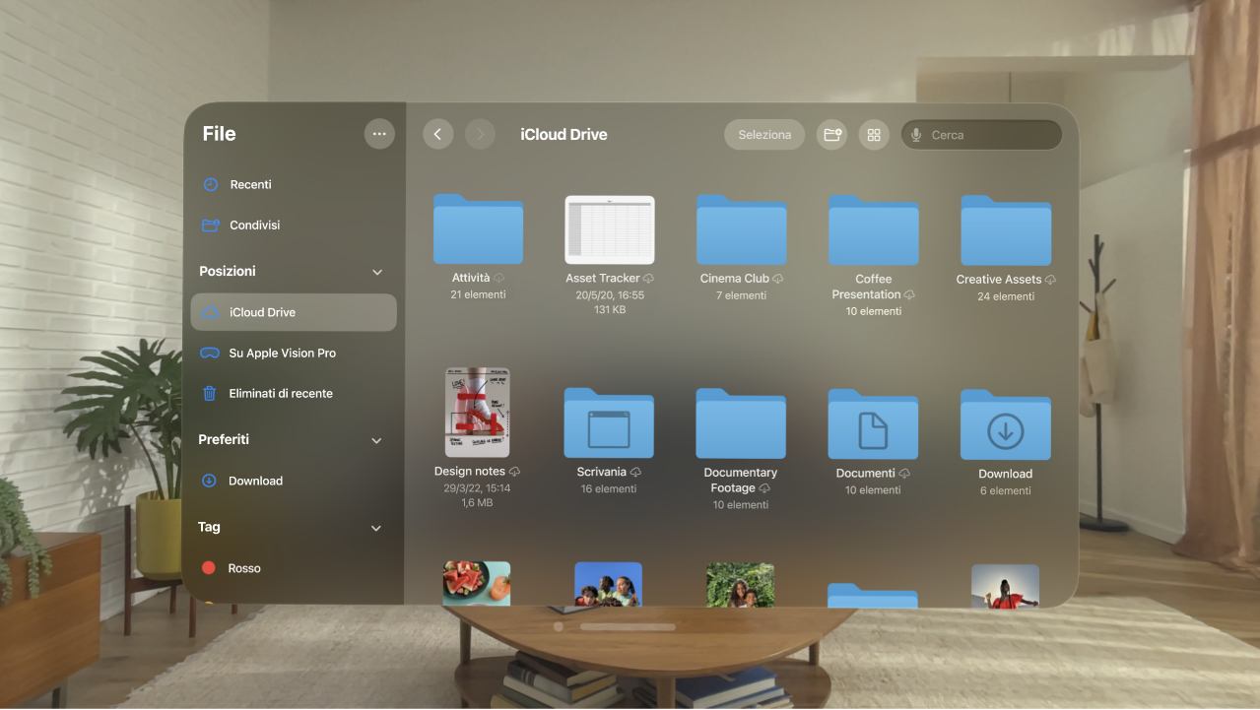Click the Download arrow icon in Preferiti
The image size is (1260, 710).
[209, 481]
